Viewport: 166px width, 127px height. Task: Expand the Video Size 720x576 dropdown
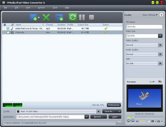click(160, 36)
